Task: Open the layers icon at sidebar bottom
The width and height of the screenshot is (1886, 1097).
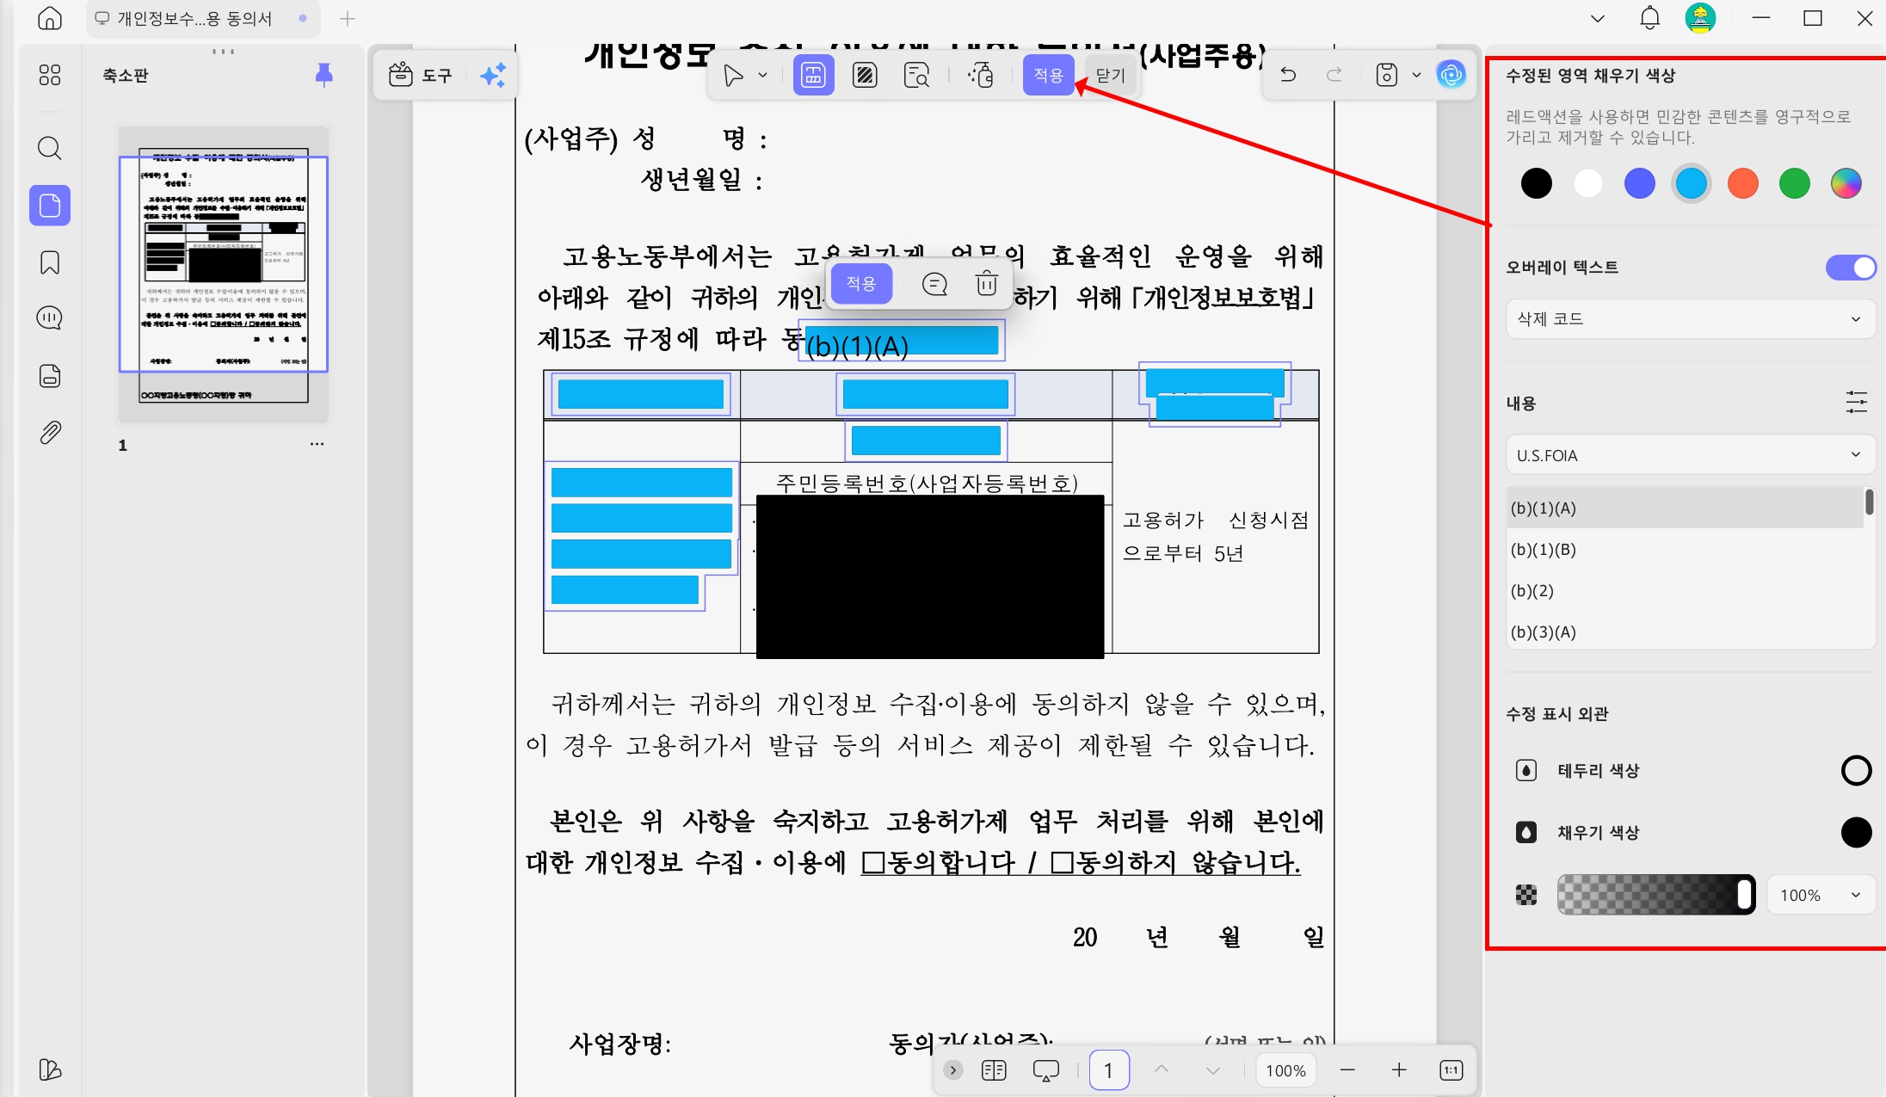Action: (50, 1069)
